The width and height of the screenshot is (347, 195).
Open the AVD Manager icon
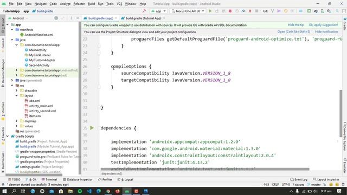322,11
